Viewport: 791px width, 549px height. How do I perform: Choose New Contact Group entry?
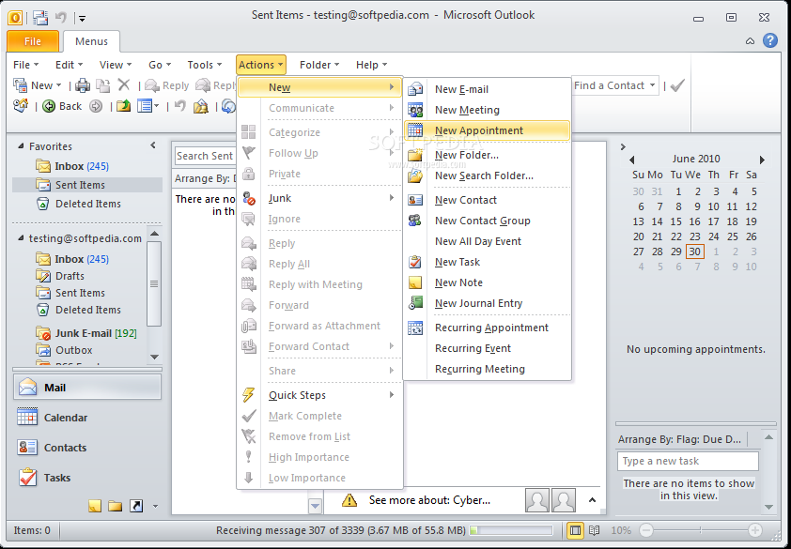click(x=488, y=221)
